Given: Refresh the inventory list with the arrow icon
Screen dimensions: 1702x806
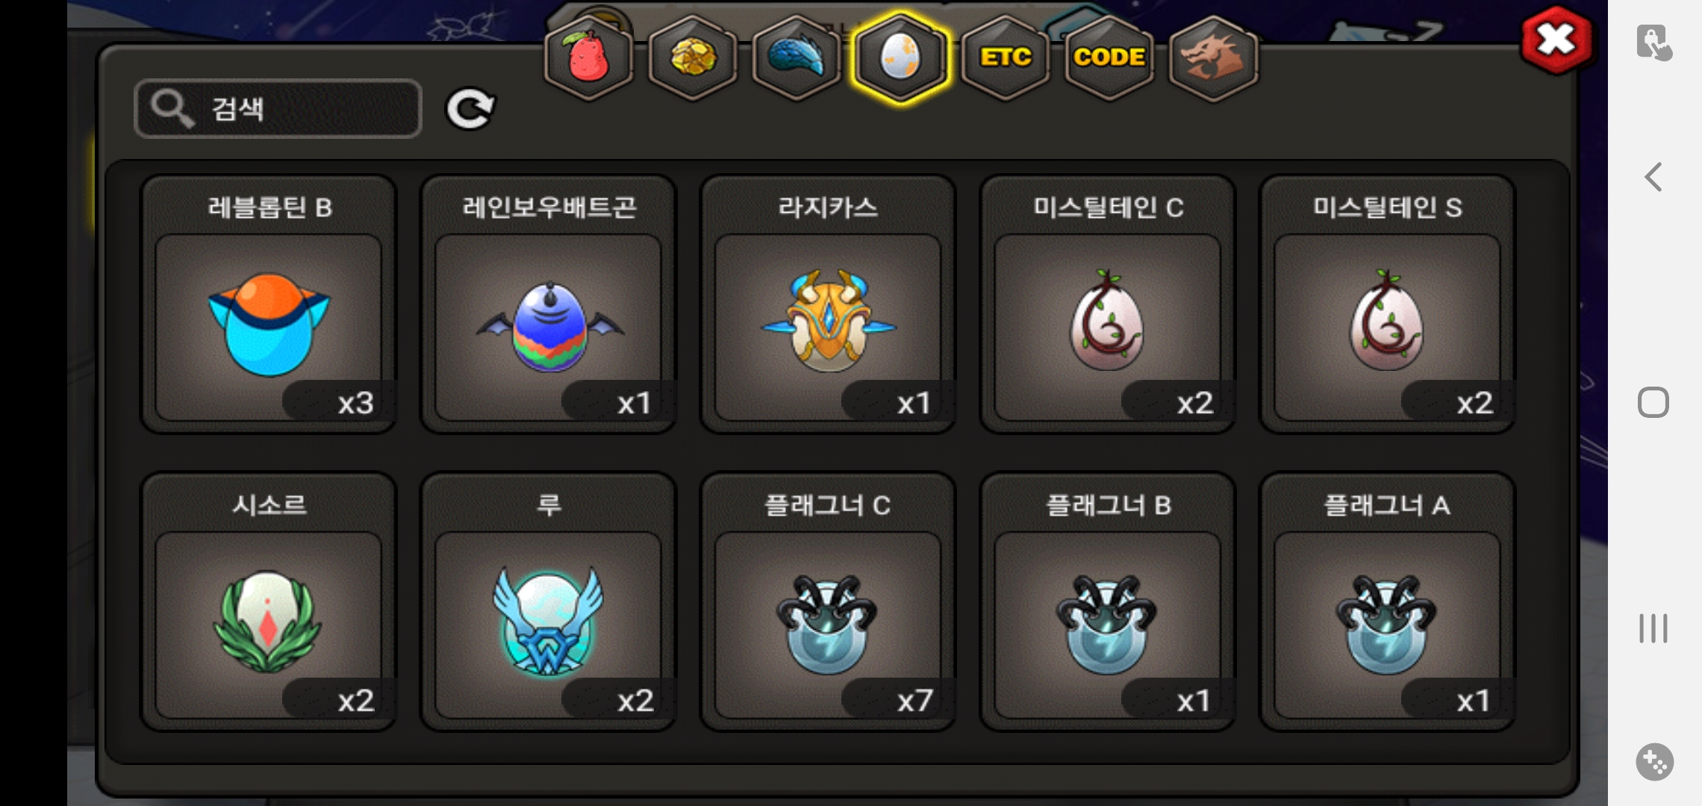Looking at the screenshot, I should pyautogui.click(x=470, y=109).
